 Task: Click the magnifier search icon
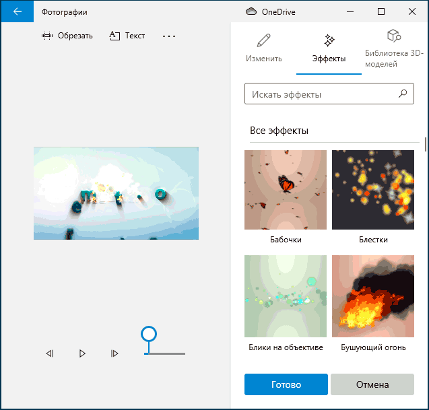coord(403,94)
